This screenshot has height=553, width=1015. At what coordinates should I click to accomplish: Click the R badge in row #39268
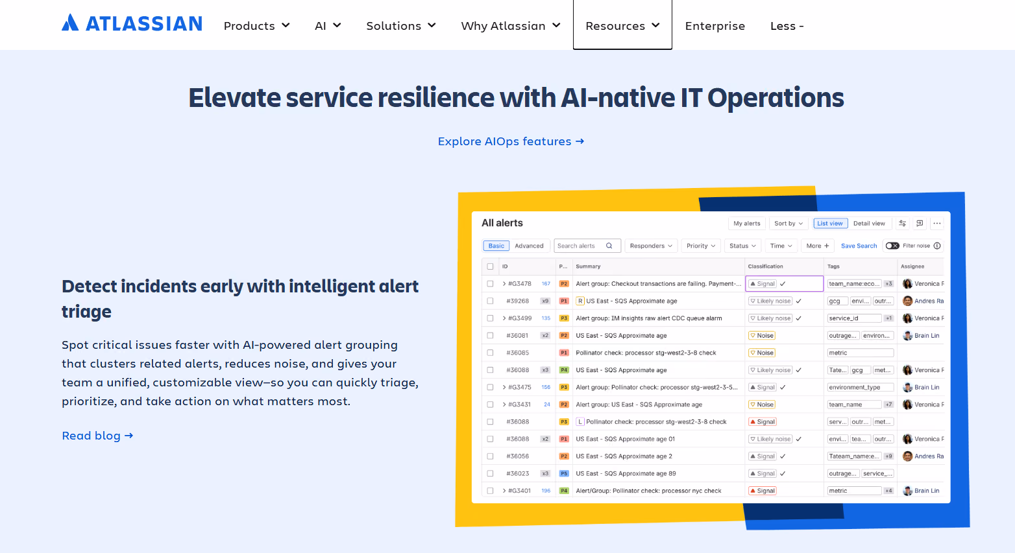(580, 301)
